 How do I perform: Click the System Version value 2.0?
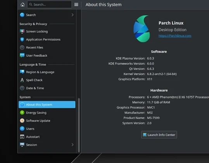(149, 123)
